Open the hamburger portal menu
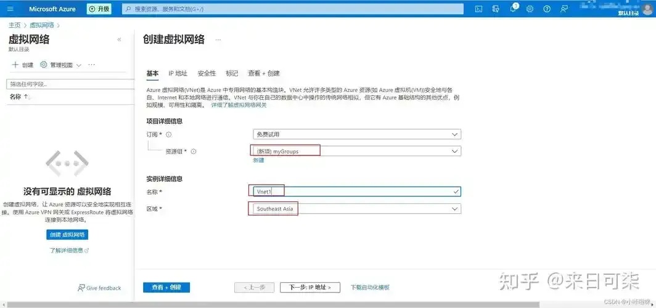This screenshot has height=308, width=656. (10, 9)
